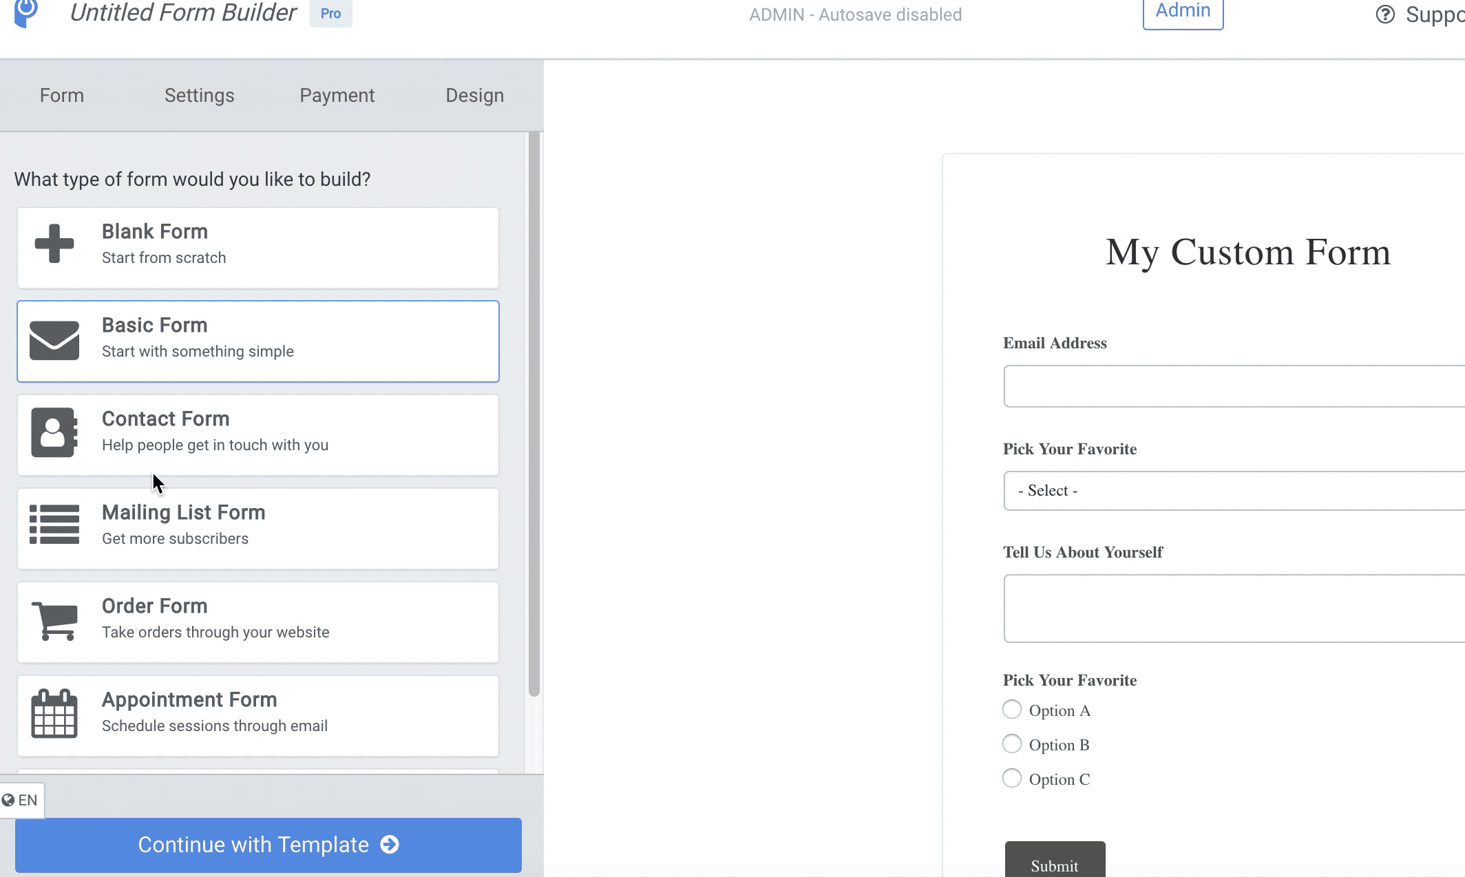The height and width of the screenshot is (877, 1465).
Task: Click the globe language icon
Action: tap(8, 800)
